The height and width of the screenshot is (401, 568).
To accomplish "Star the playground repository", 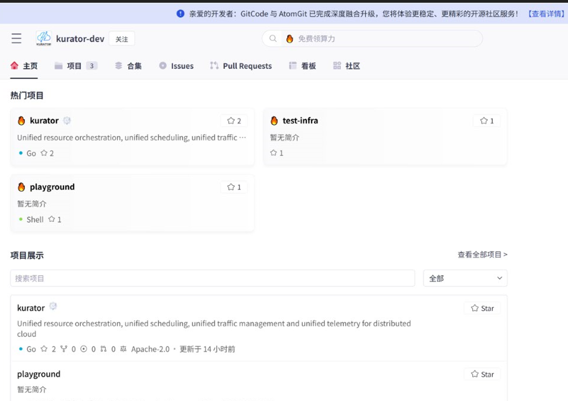I will (482, 374).
